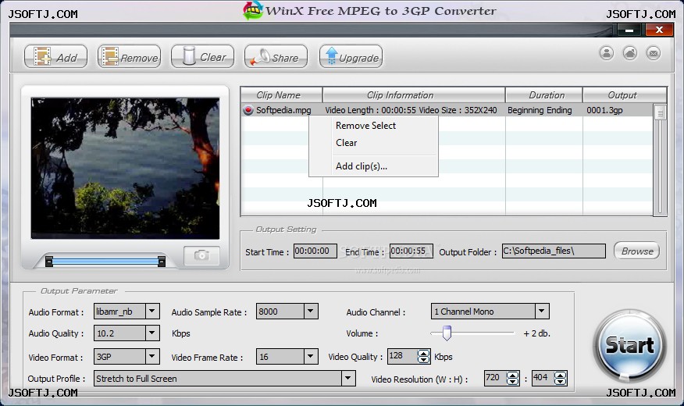This screenshot has height=406, width=684.
Task: Decrease Video Quality with down arrow
Action: point(423,360)
